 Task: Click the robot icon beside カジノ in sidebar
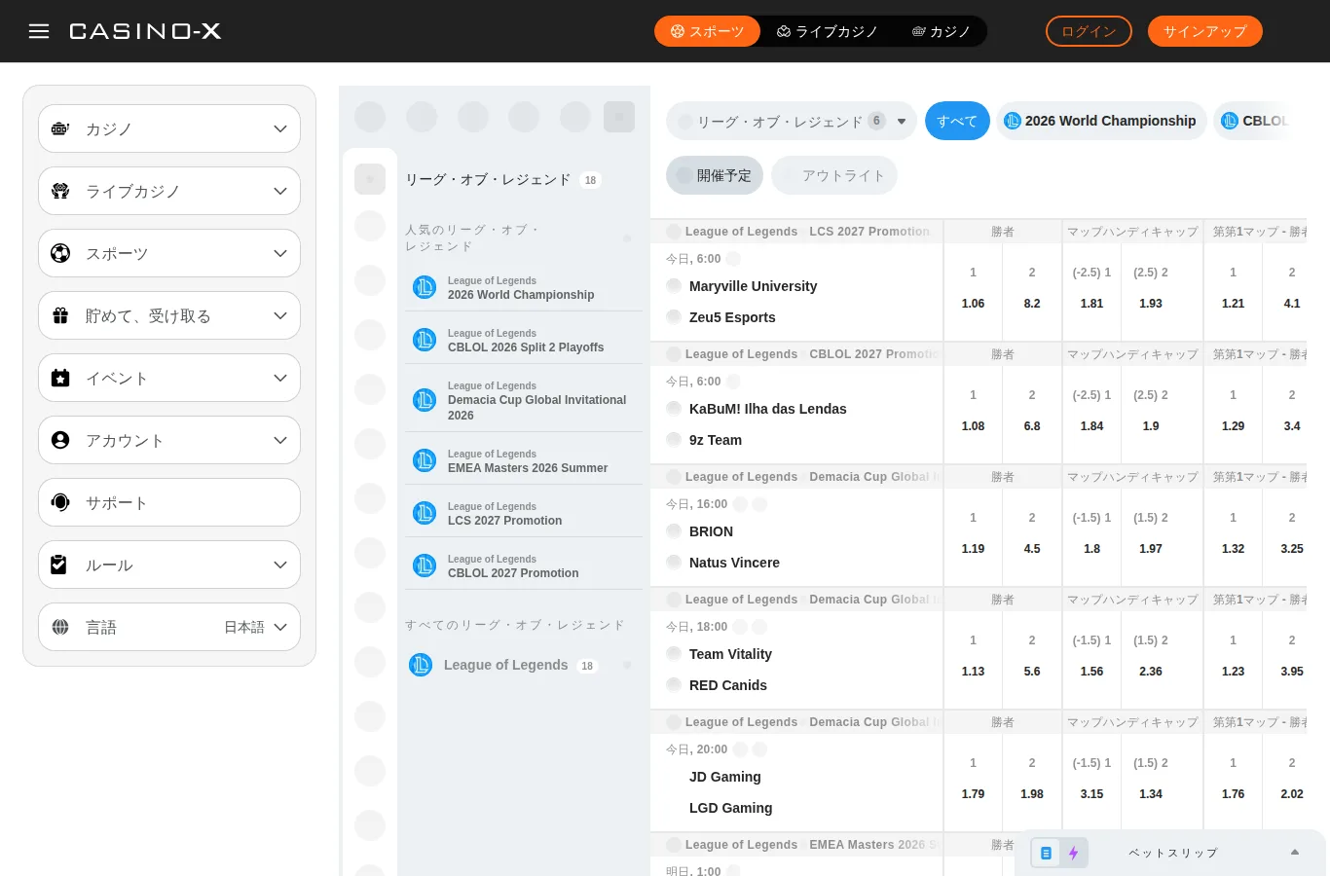pos(60,128)
